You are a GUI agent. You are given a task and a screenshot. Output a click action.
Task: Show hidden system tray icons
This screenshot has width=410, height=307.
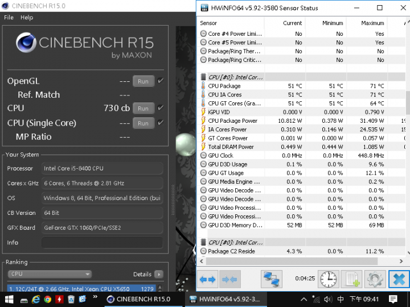pos(304,299)
